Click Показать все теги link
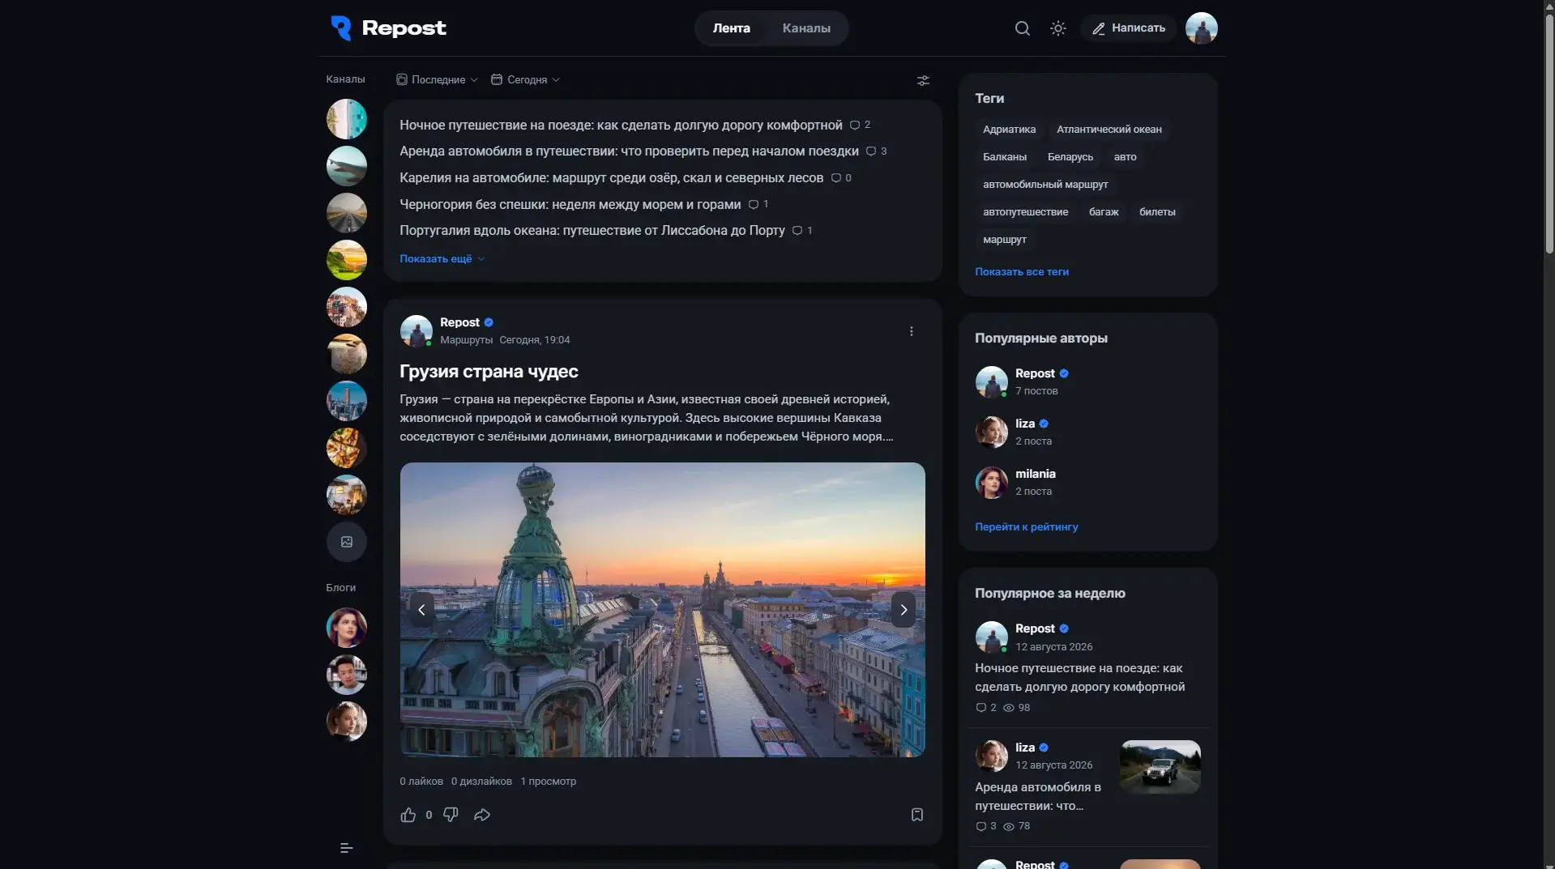1555x869 pixels. [1021, 272]
